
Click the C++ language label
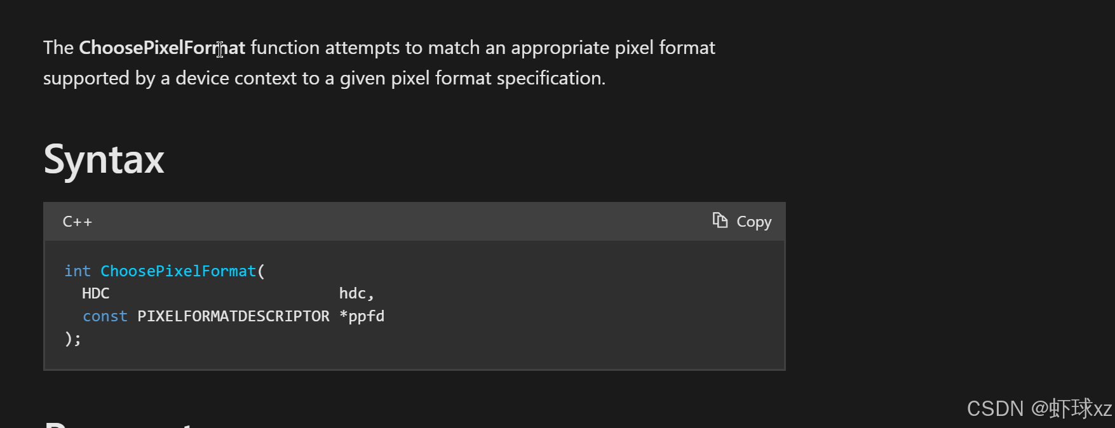(78, 222)
